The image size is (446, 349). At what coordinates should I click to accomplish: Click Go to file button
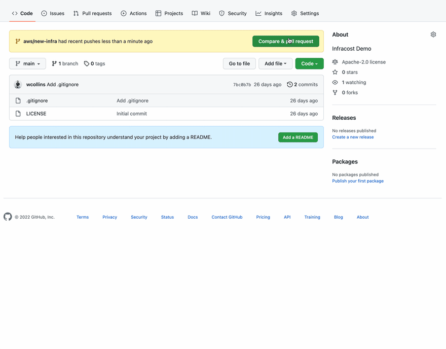(239, 63)
